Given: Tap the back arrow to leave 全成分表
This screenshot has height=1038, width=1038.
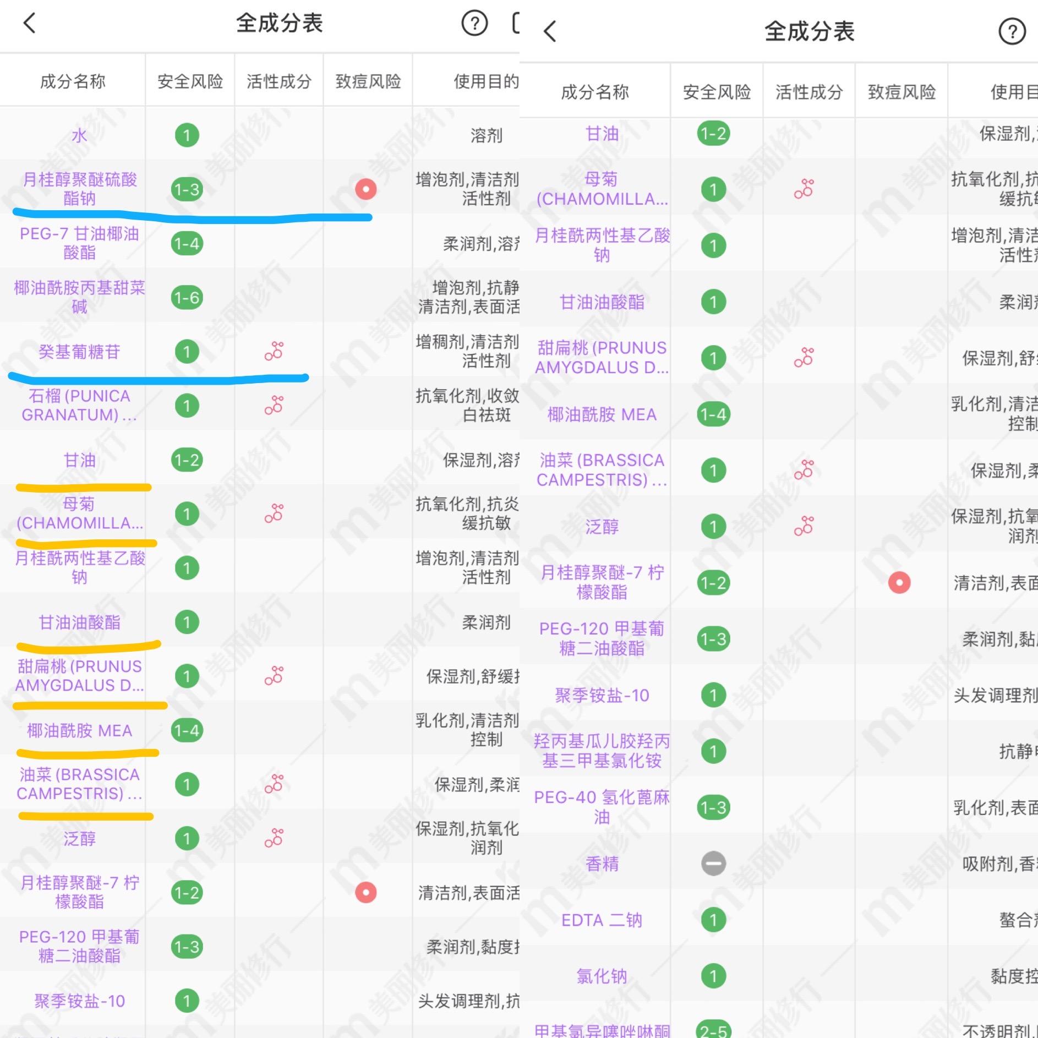Looking at the screenshot, I should click(x=29, y=23).
